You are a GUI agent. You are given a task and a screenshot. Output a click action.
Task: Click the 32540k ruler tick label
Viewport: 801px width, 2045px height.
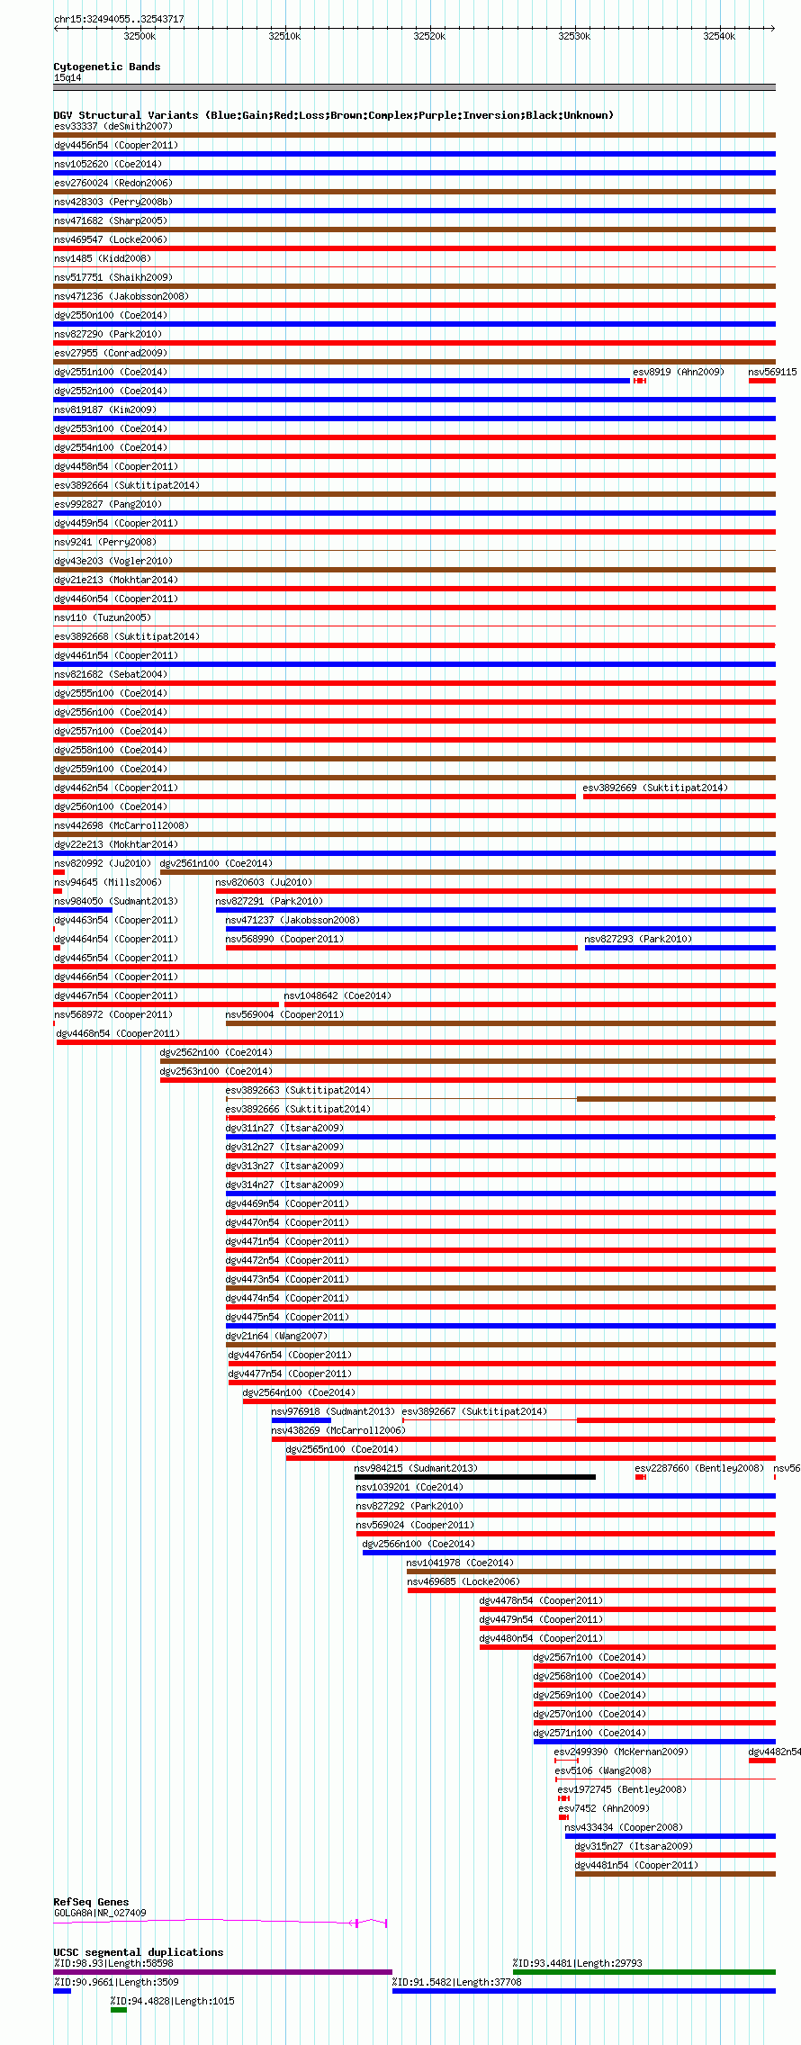[x=719, y=36]
